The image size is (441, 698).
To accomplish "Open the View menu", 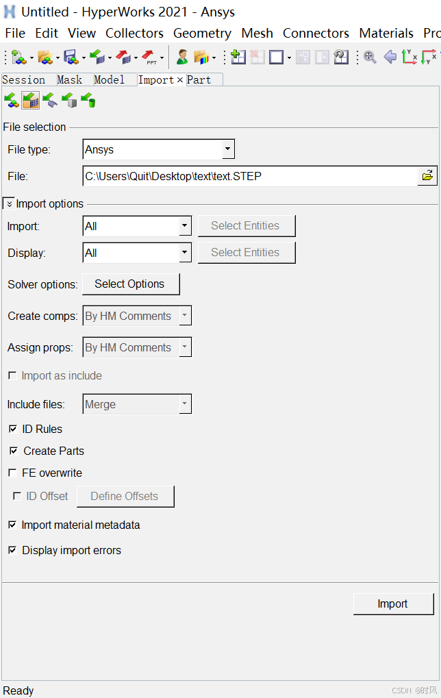I will click(x=82, y=33).
